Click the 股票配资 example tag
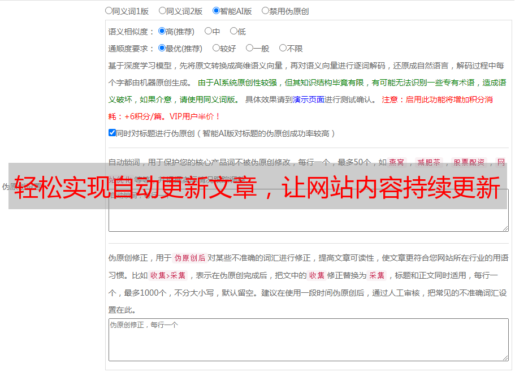Image resolution: width=515 pixels, height=372 pixels. (x=469, y=162)
